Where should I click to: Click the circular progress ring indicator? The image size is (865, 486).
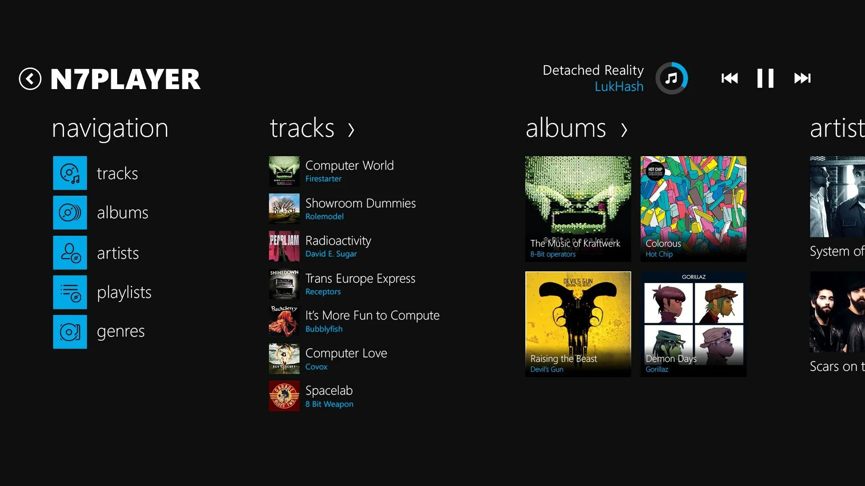672,78
